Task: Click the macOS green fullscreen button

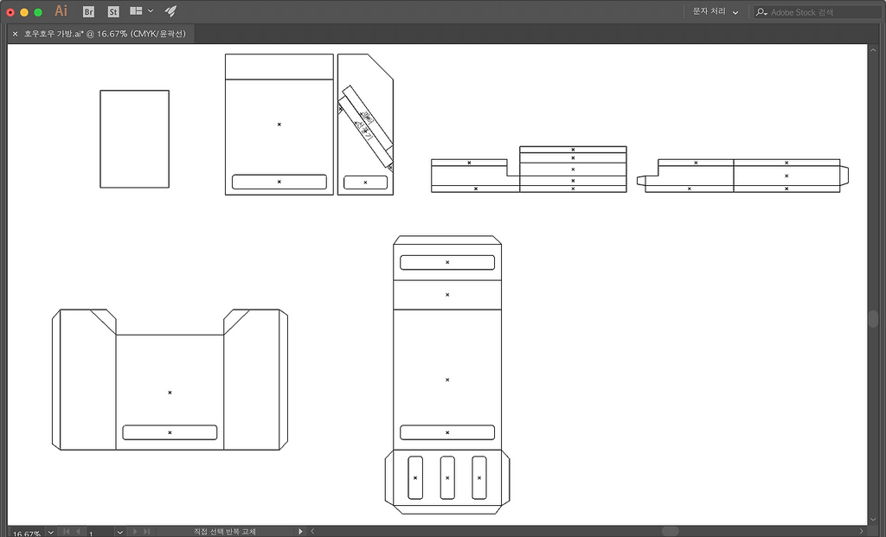Action: pyautogui.click(x=38, y=12)
